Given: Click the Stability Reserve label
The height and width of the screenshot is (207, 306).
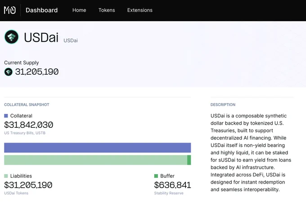Looking at the screenshot, I should pos(169,193).
